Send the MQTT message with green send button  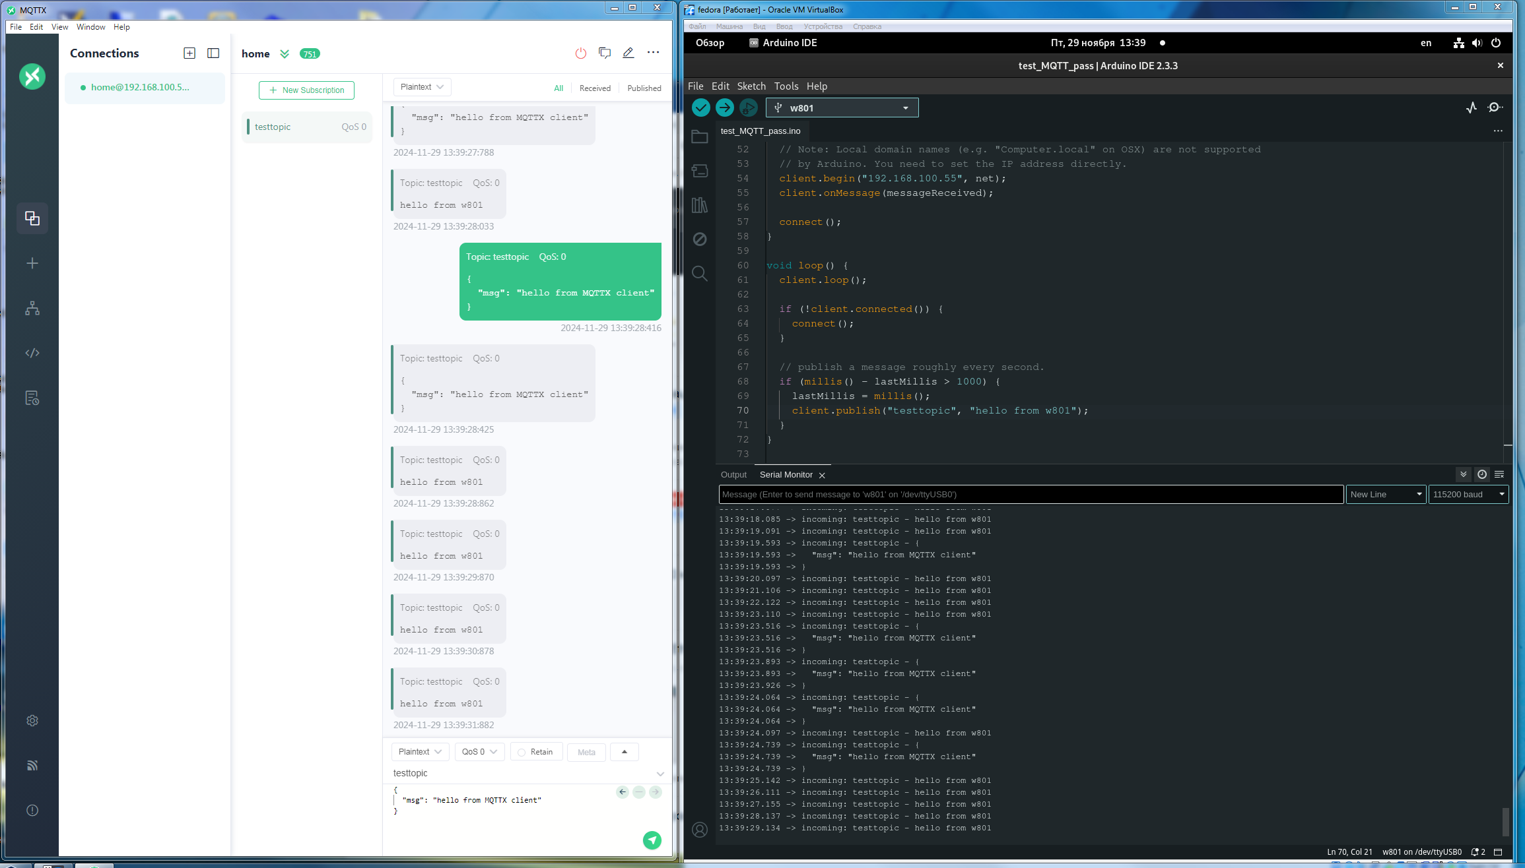pos(652,840)
